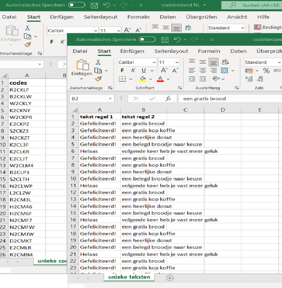Toggle Automatisches Speichern in the back codebestand NL window
The height and width of the screenshot is (288, 282).
click(x=77, y=5)
